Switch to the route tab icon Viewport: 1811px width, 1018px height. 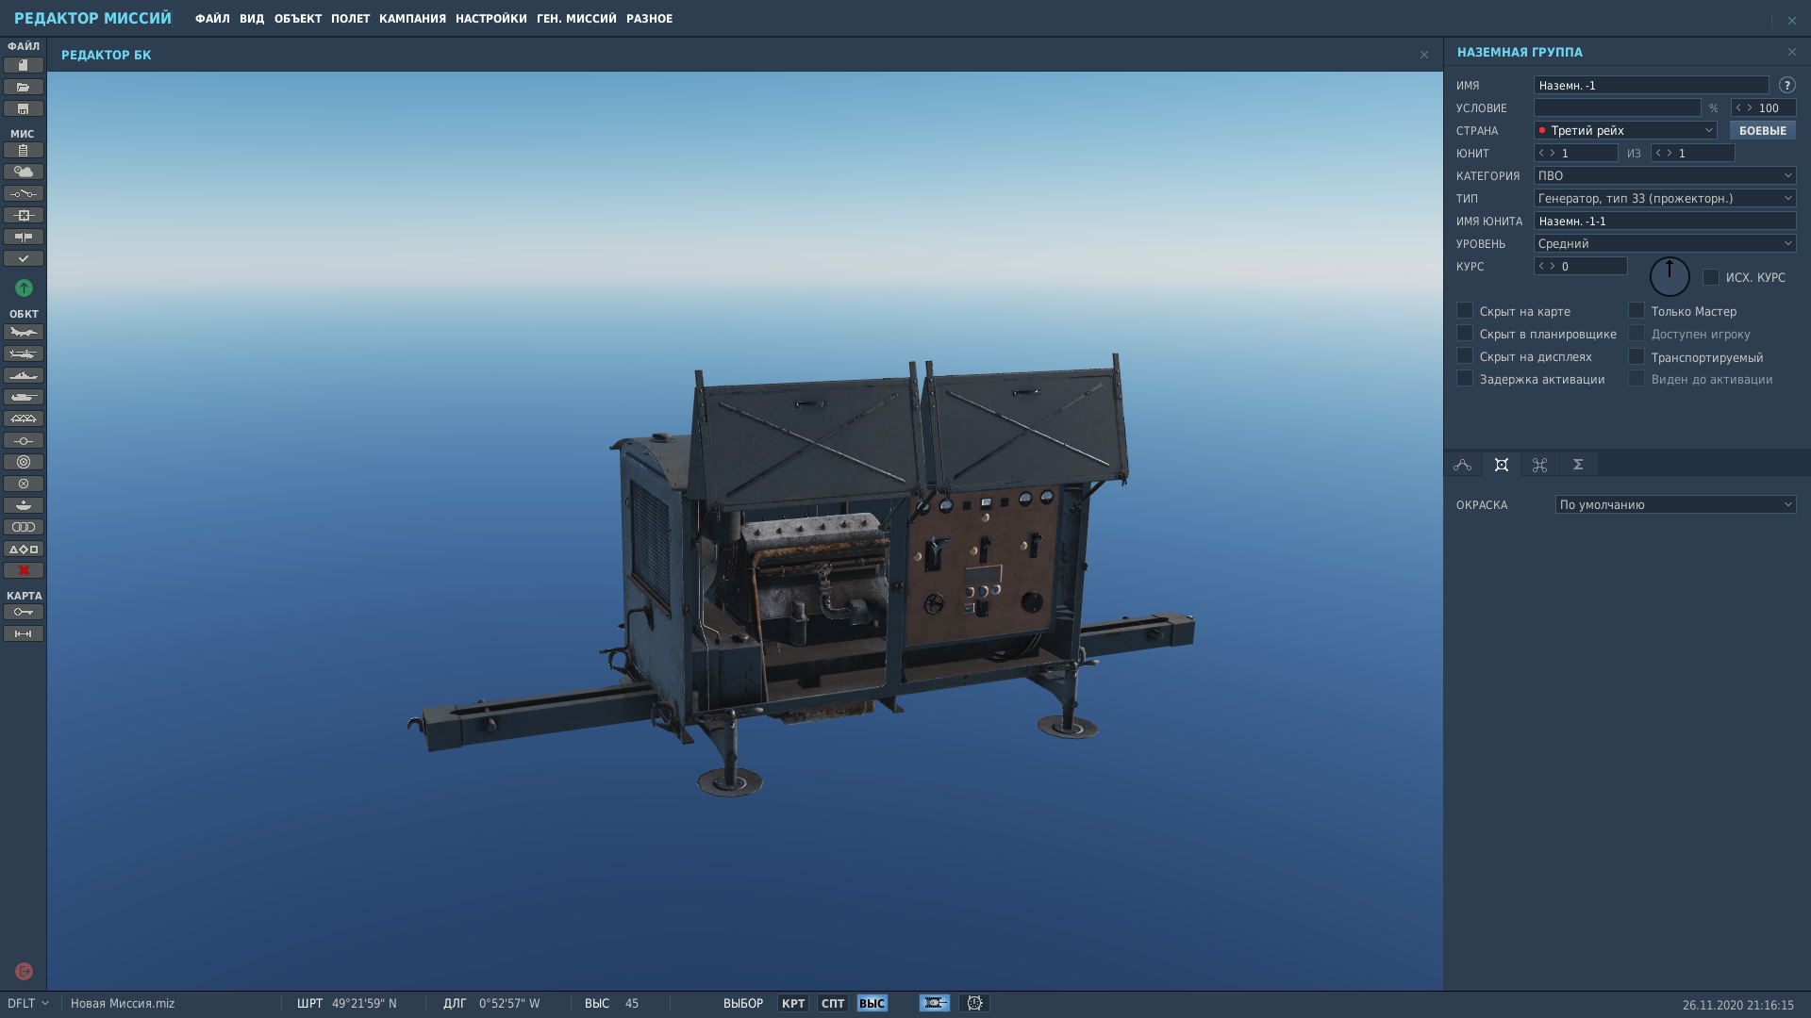click(x=1463, y=465)
